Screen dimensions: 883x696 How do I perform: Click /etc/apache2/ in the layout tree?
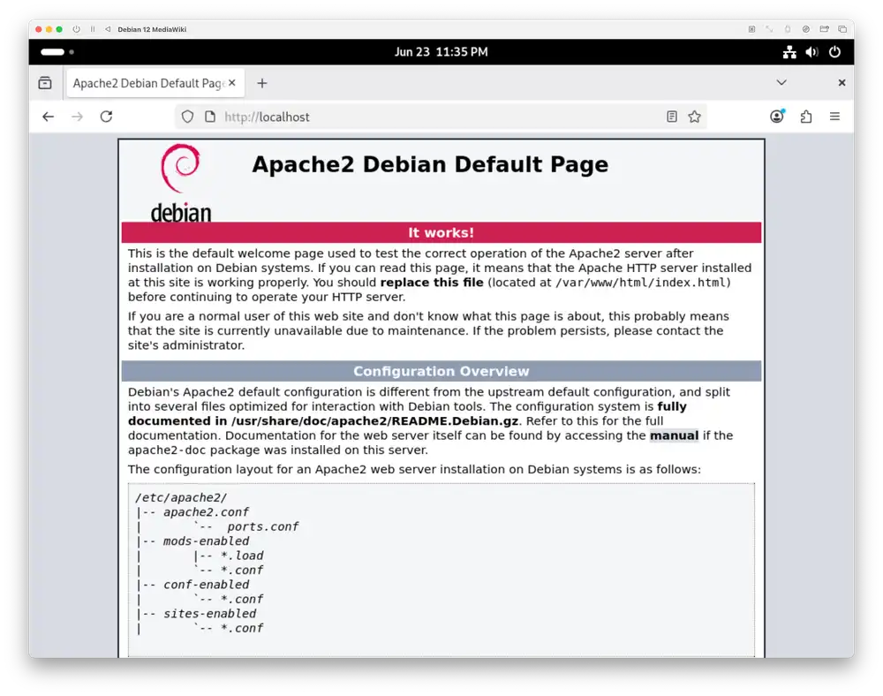[181, 498]
